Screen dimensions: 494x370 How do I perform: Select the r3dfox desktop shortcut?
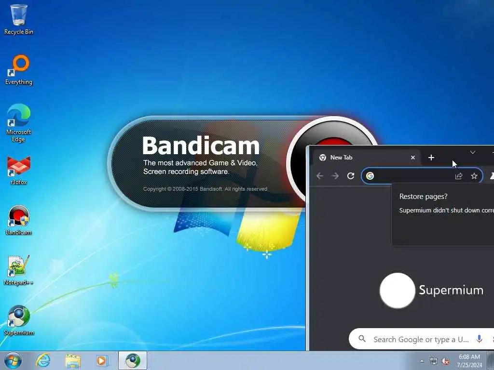(x=19, y=170)
